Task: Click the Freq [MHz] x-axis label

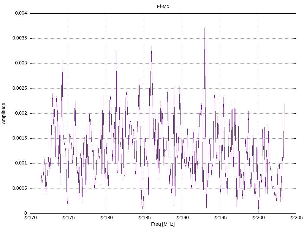Action: (x=163, y=224)
